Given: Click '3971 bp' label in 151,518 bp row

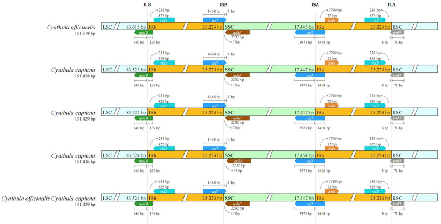Looking at the screenshot, I should (x=306, y=43).
